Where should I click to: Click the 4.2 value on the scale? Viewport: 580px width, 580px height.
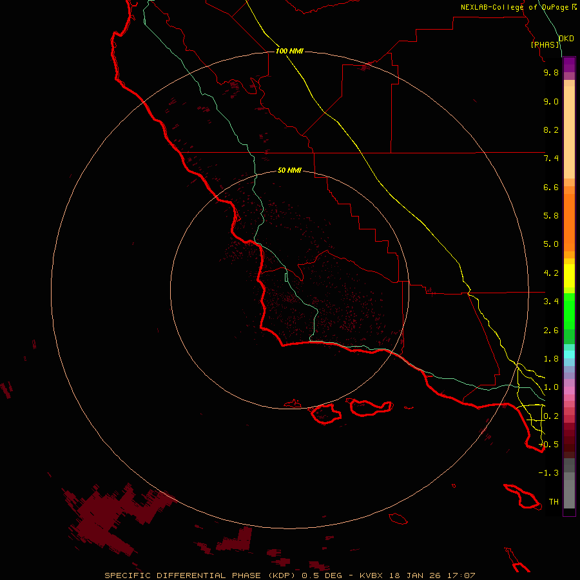coord(551,273)
